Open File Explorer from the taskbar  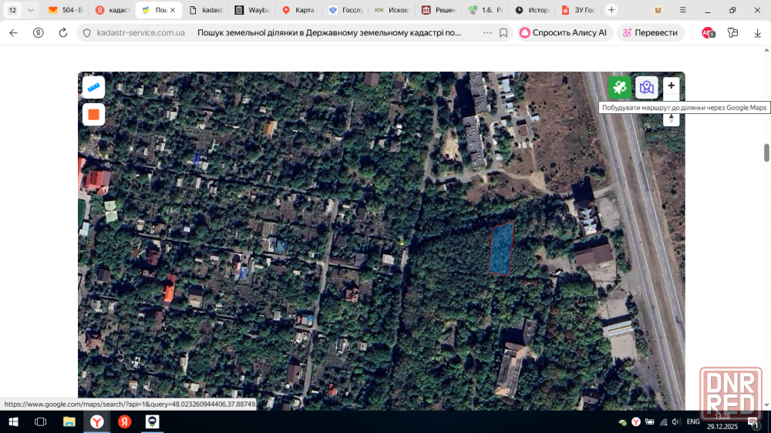pyautogui.click(x=69, y=421)
